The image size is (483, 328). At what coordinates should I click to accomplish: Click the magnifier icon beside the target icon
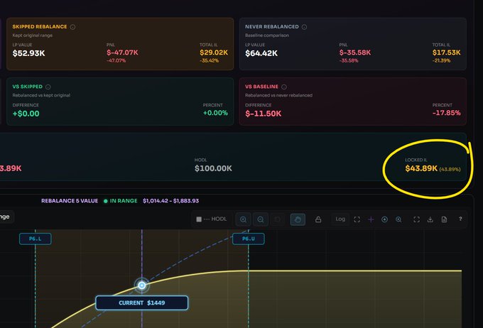(398, 219)
